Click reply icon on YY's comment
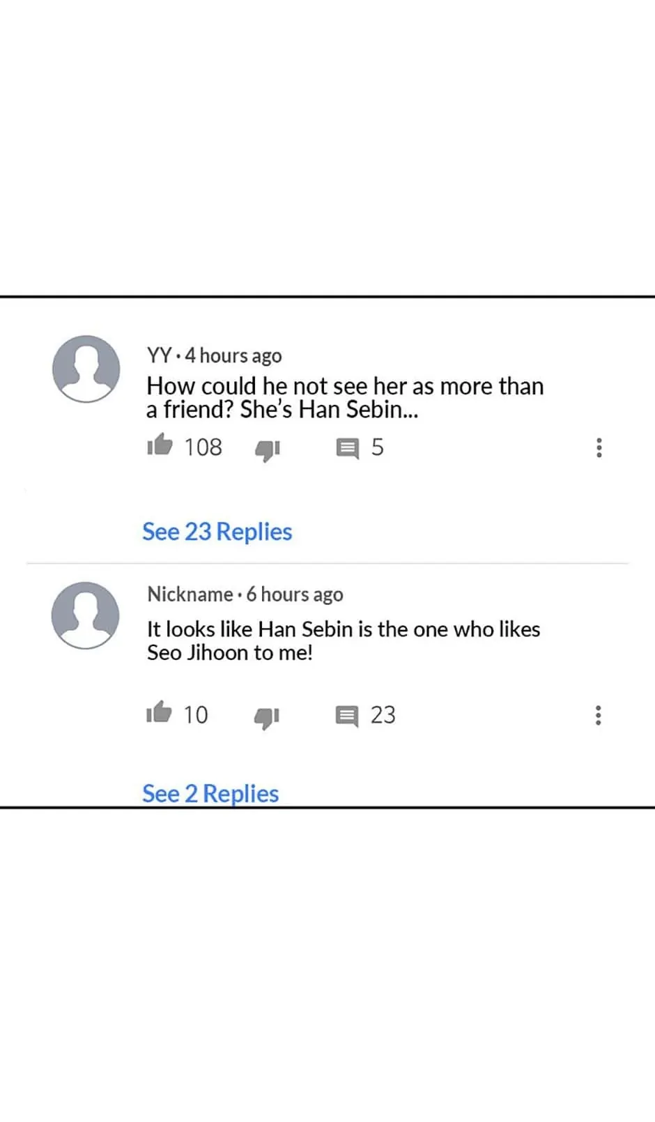This screenshot has width=655, height=1122. [347, 448]
